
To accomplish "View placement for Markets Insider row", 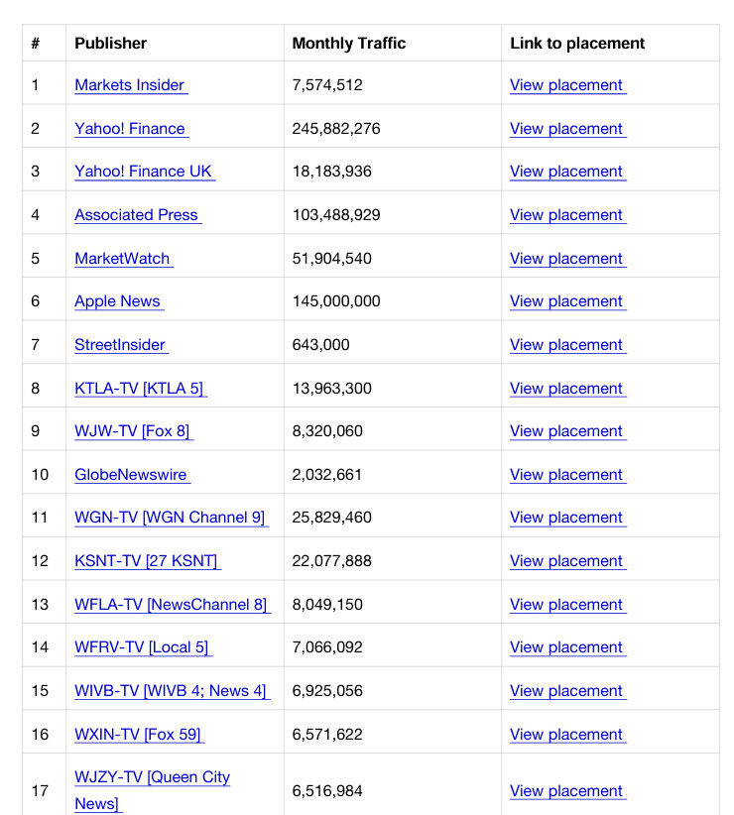I will click(567, 84).
